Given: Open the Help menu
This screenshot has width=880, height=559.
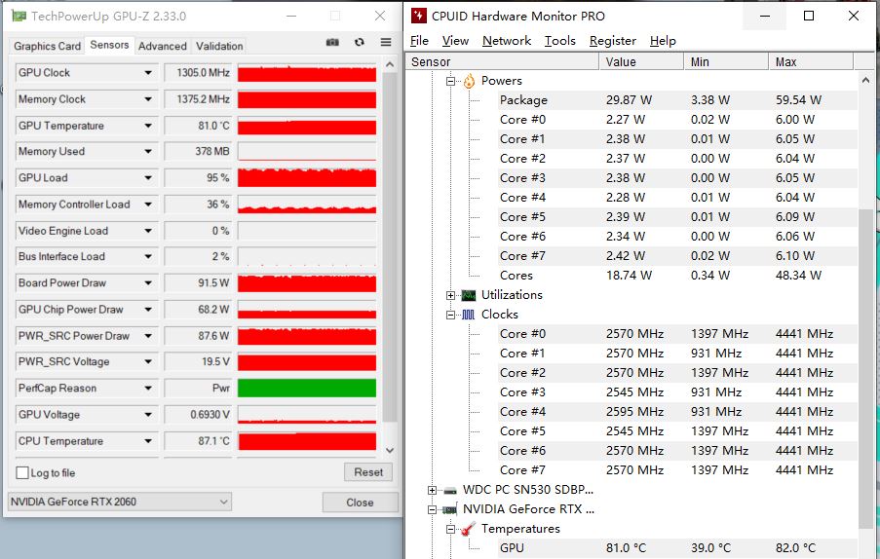Looking at the screenshot, I should pyautogui.click(x=663, y=41).
